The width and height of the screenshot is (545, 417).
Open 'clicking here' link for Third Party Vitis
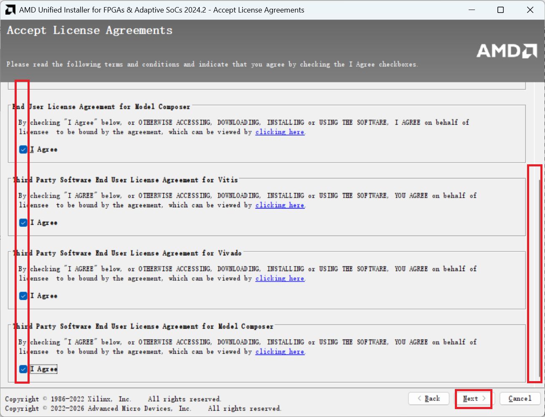point(280,205)
